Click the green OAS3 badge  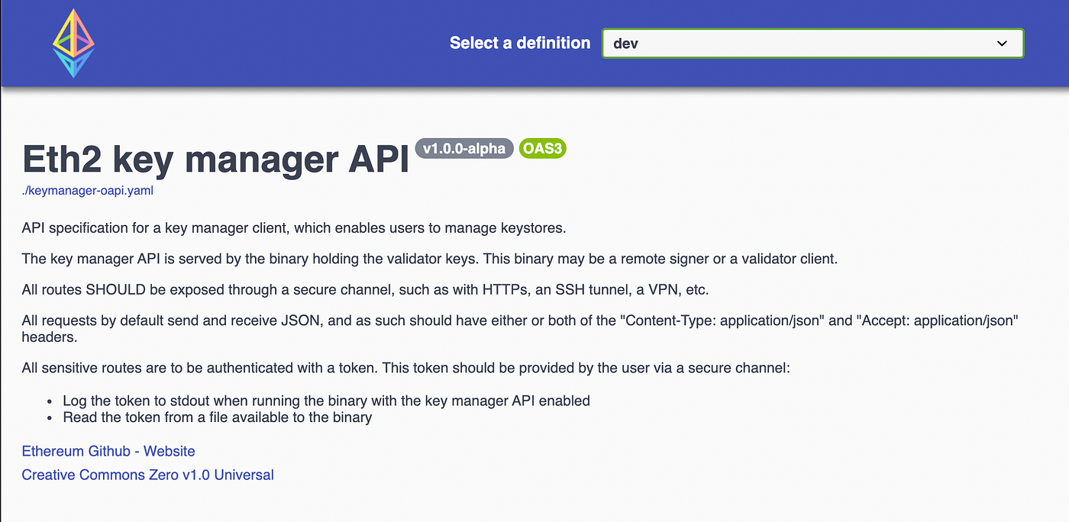tap(542, 148)
